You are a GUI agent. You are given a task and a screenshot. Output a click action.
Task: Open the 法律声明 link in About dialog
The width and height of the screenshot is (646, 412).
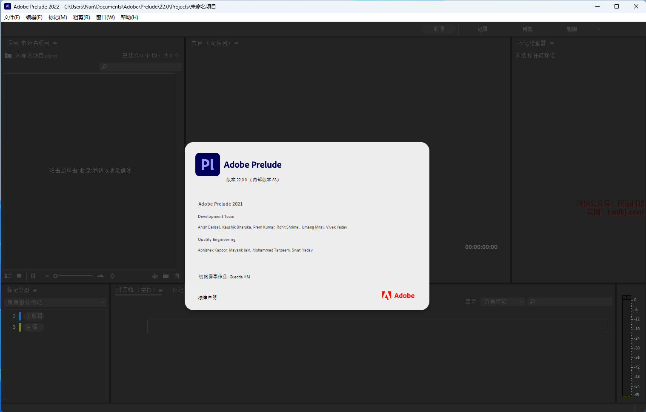pyautogui.click(x=207, y=298)
